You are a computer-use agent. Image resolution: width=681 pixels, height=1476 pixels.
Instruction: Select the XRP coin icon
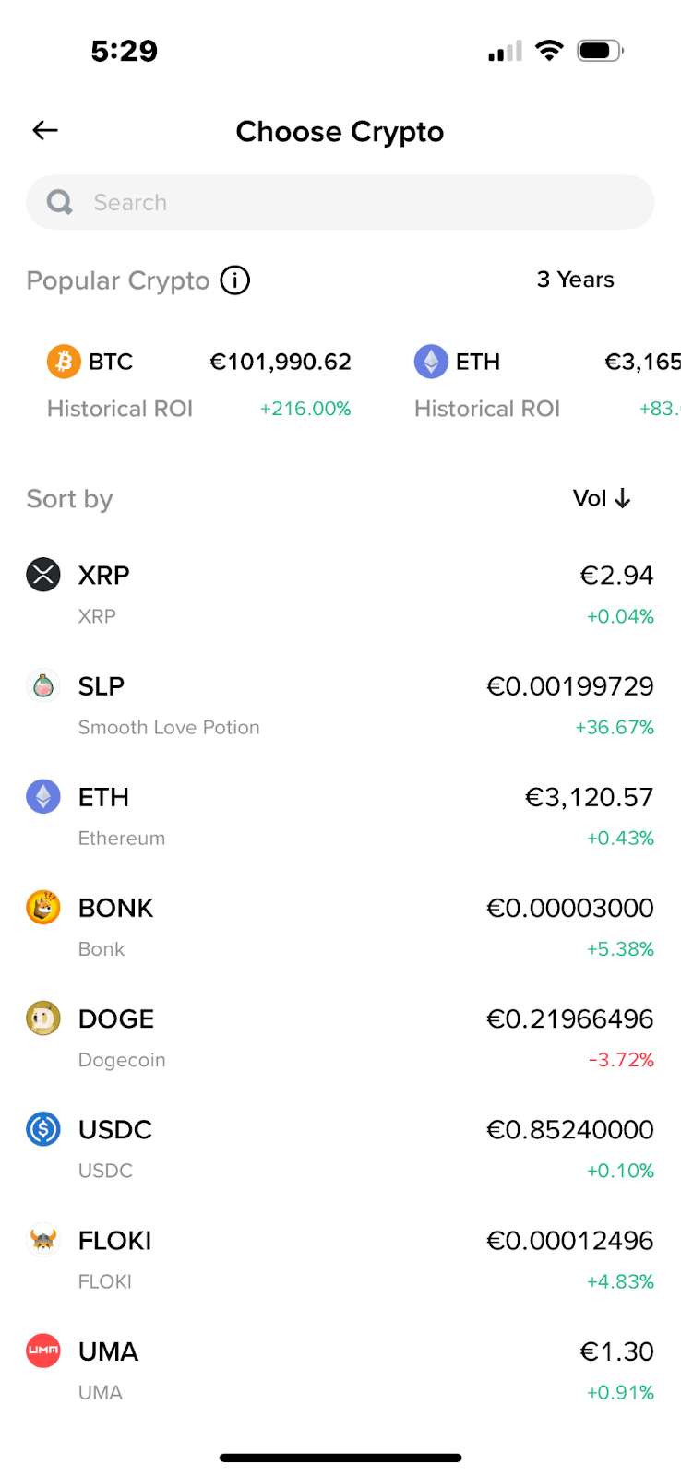coord(43,575)
